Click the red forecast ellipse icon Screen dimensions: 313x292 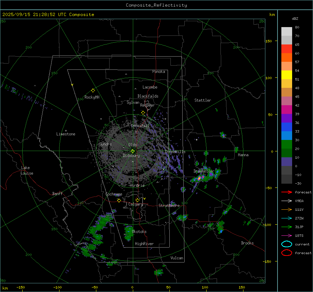[287, 253]
